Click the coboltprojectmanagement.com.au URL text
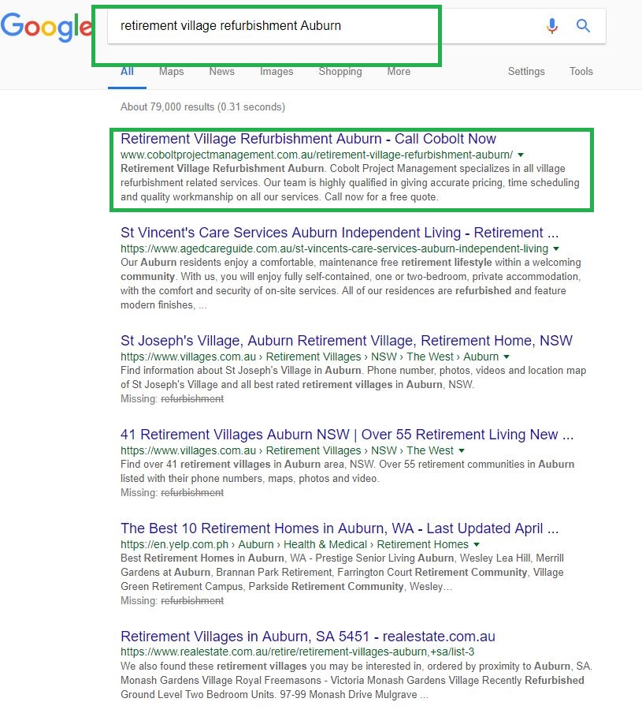This screenshot has height=717, width=642. click(317, 155)
